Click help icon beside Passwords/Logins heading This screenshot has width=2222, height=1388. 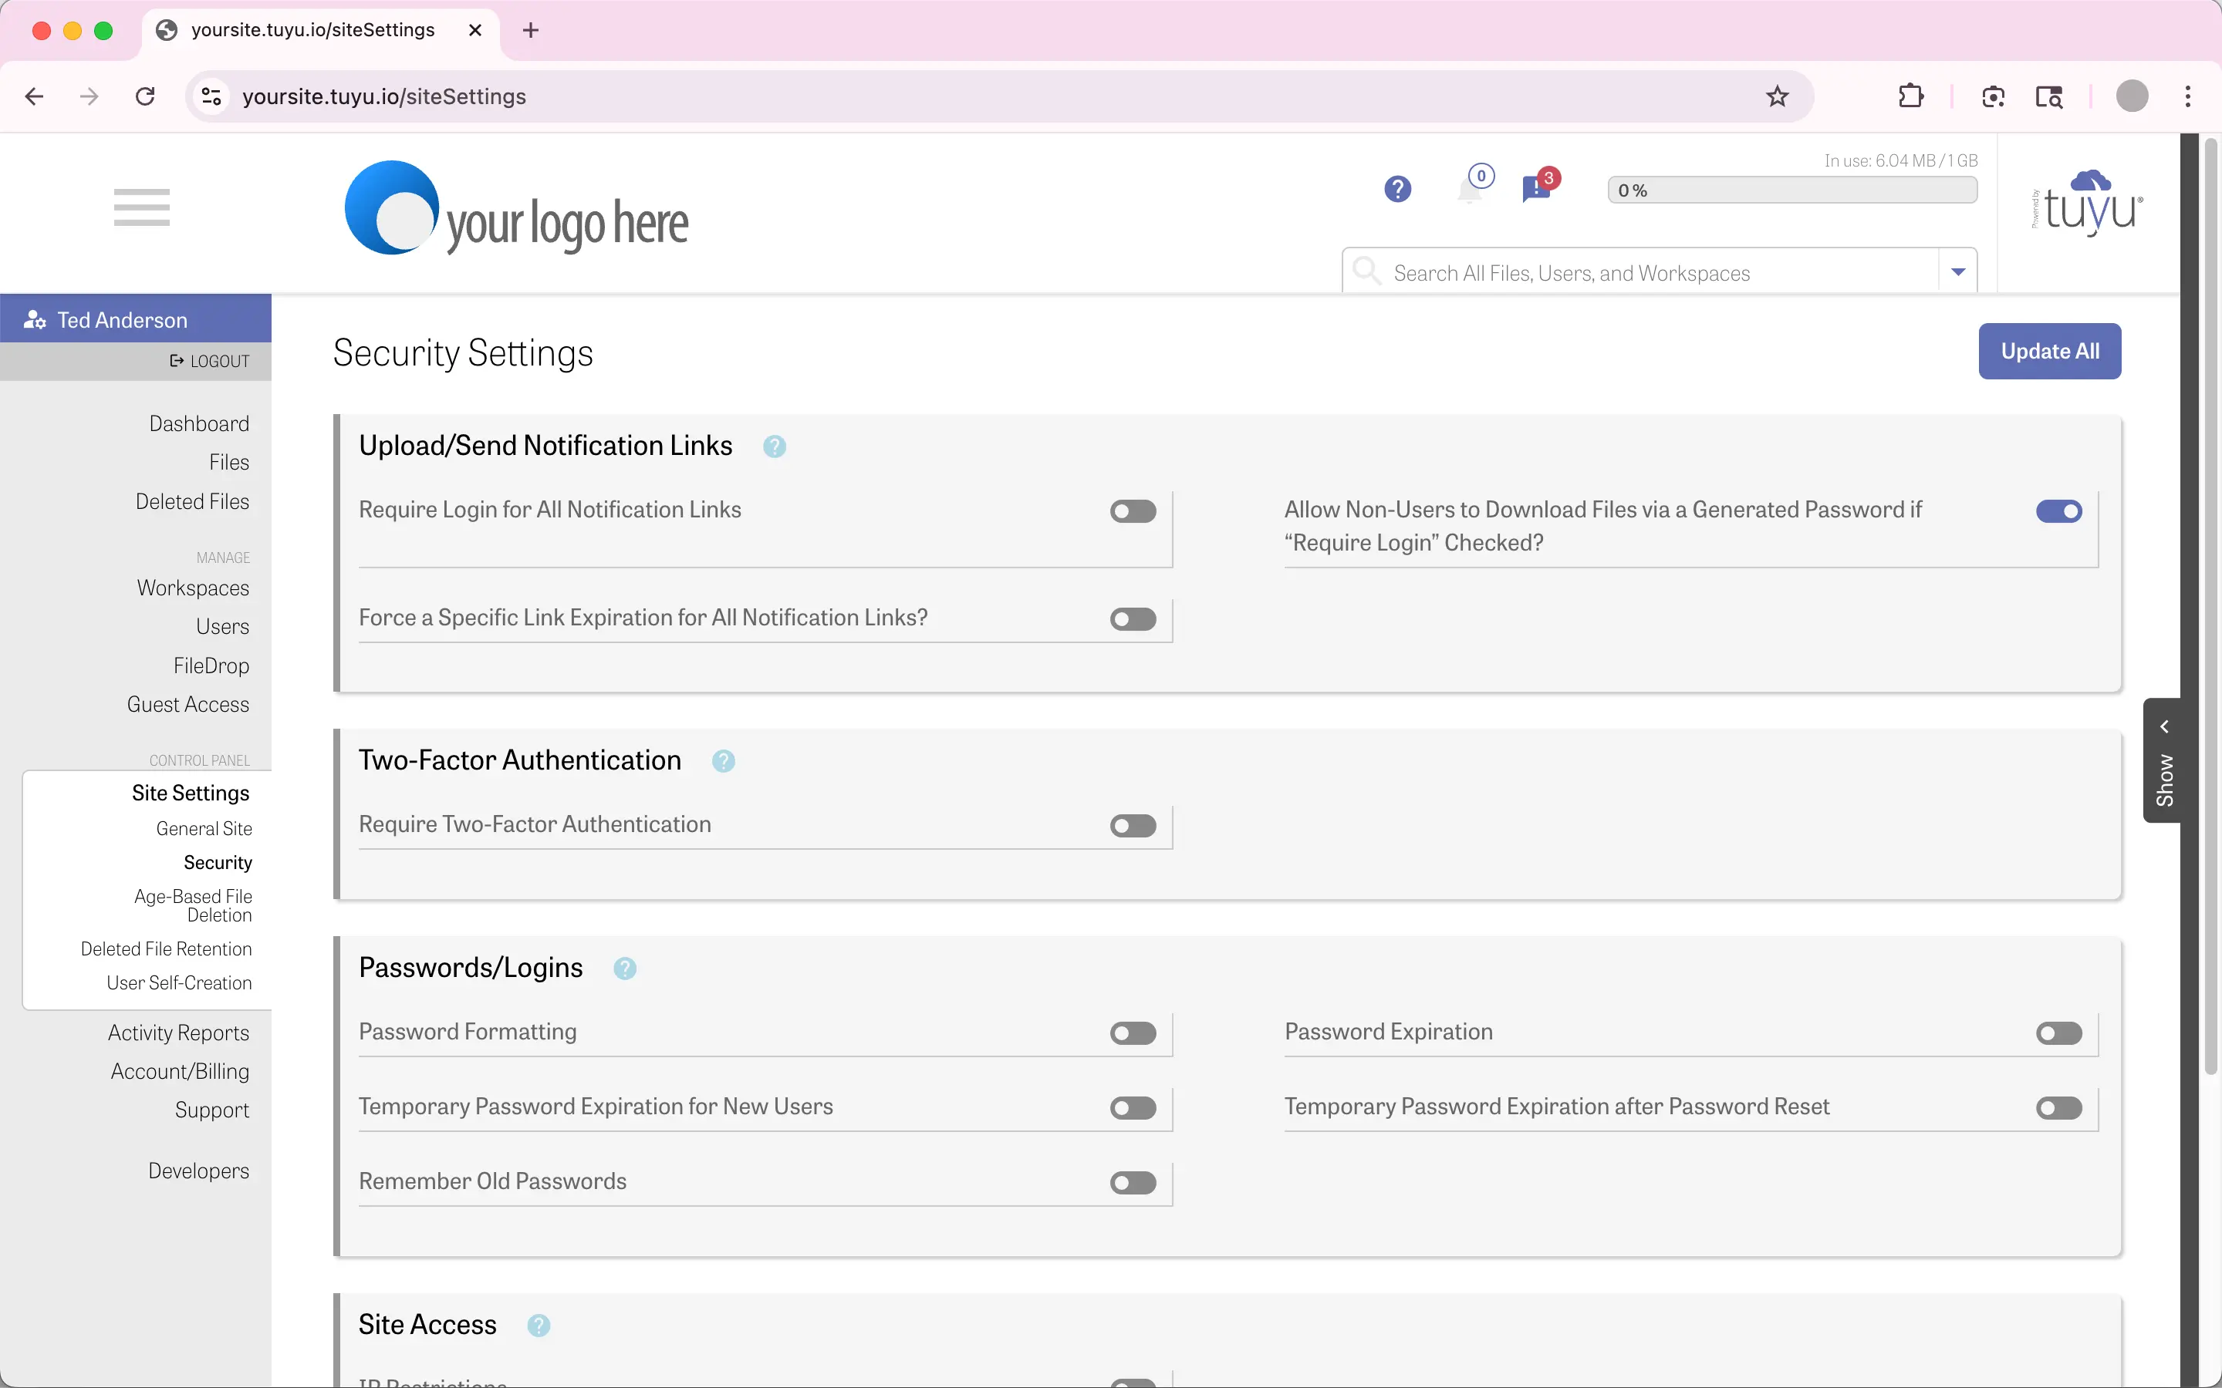[x=624, y=969]
